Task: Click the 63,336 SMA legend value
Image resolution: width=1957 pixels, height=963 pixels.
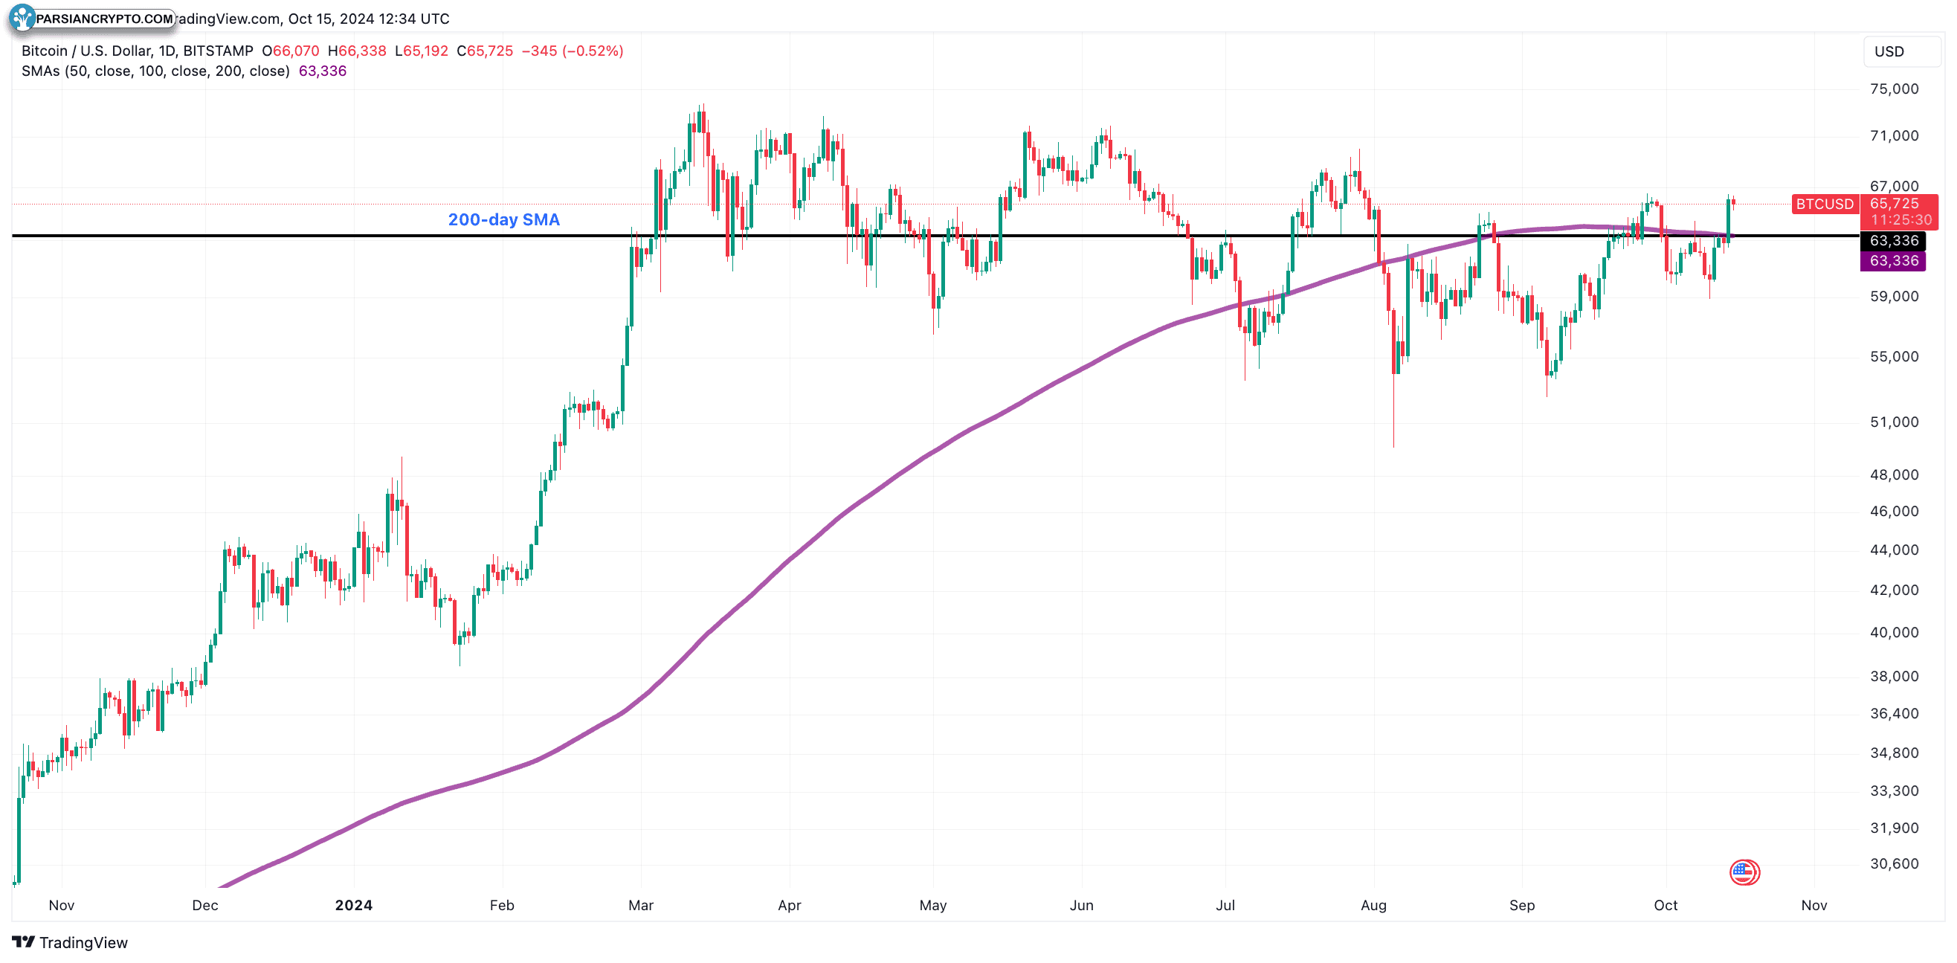Action: coord(322,71)
